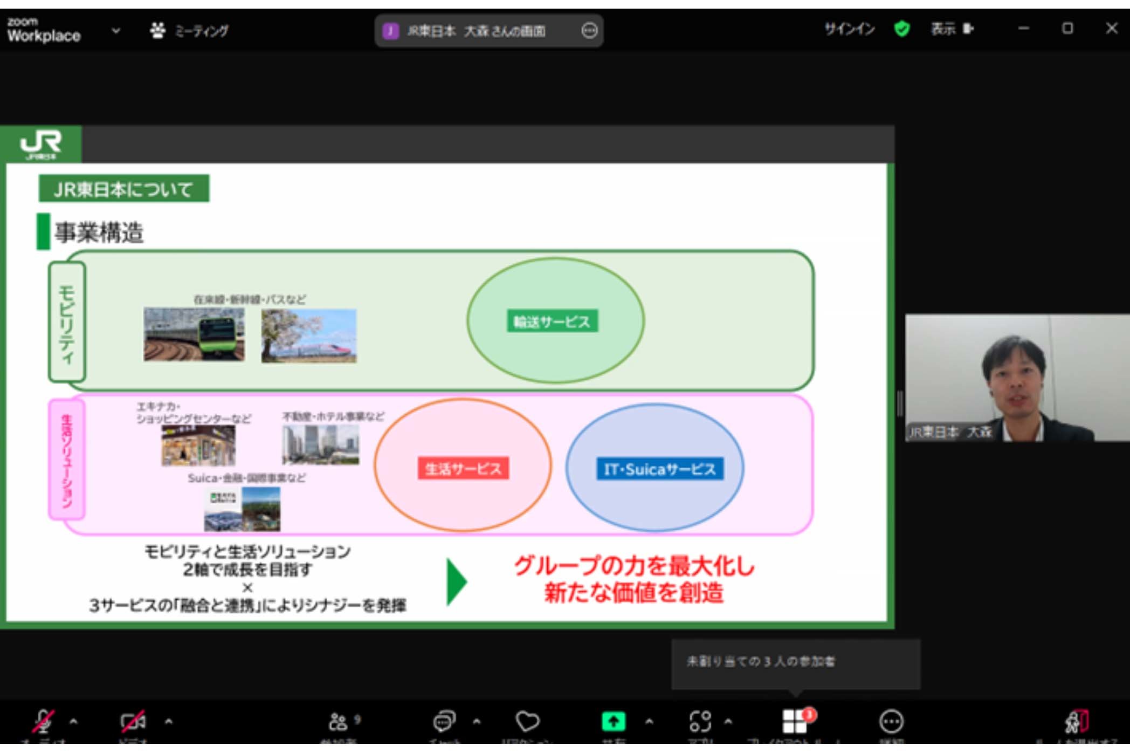Click the participant video thumbnail JR東日本 大森
Screen dimensions: 1130x753
pyautogui.click(x=1017, y=378)
